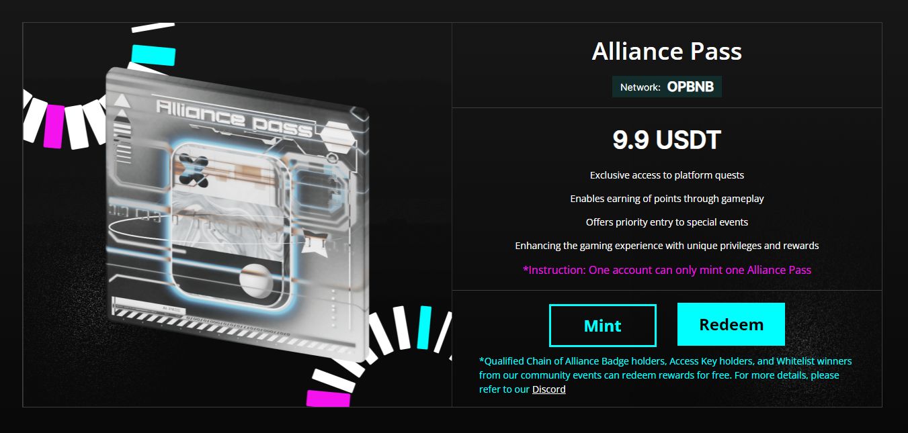The width and height of the screenshot is (908, 433).
Task: Click the circular target icon on the card
Action: point(331,156)
